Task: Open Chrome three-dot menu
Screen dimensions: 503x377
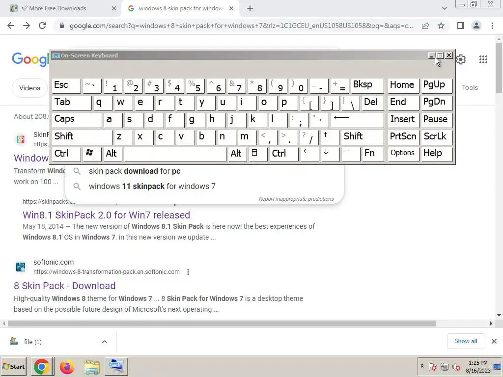Action: [x=492, y=26]
